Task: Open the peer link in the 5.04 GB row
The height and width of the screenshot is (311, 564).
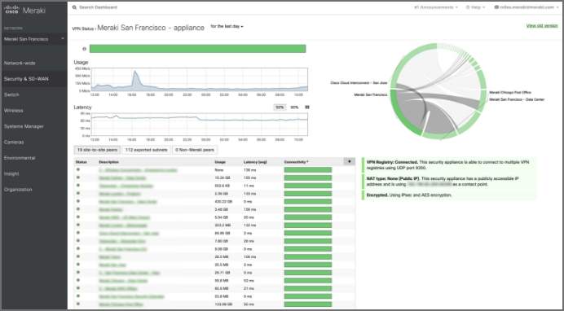Action: (124, 217)
